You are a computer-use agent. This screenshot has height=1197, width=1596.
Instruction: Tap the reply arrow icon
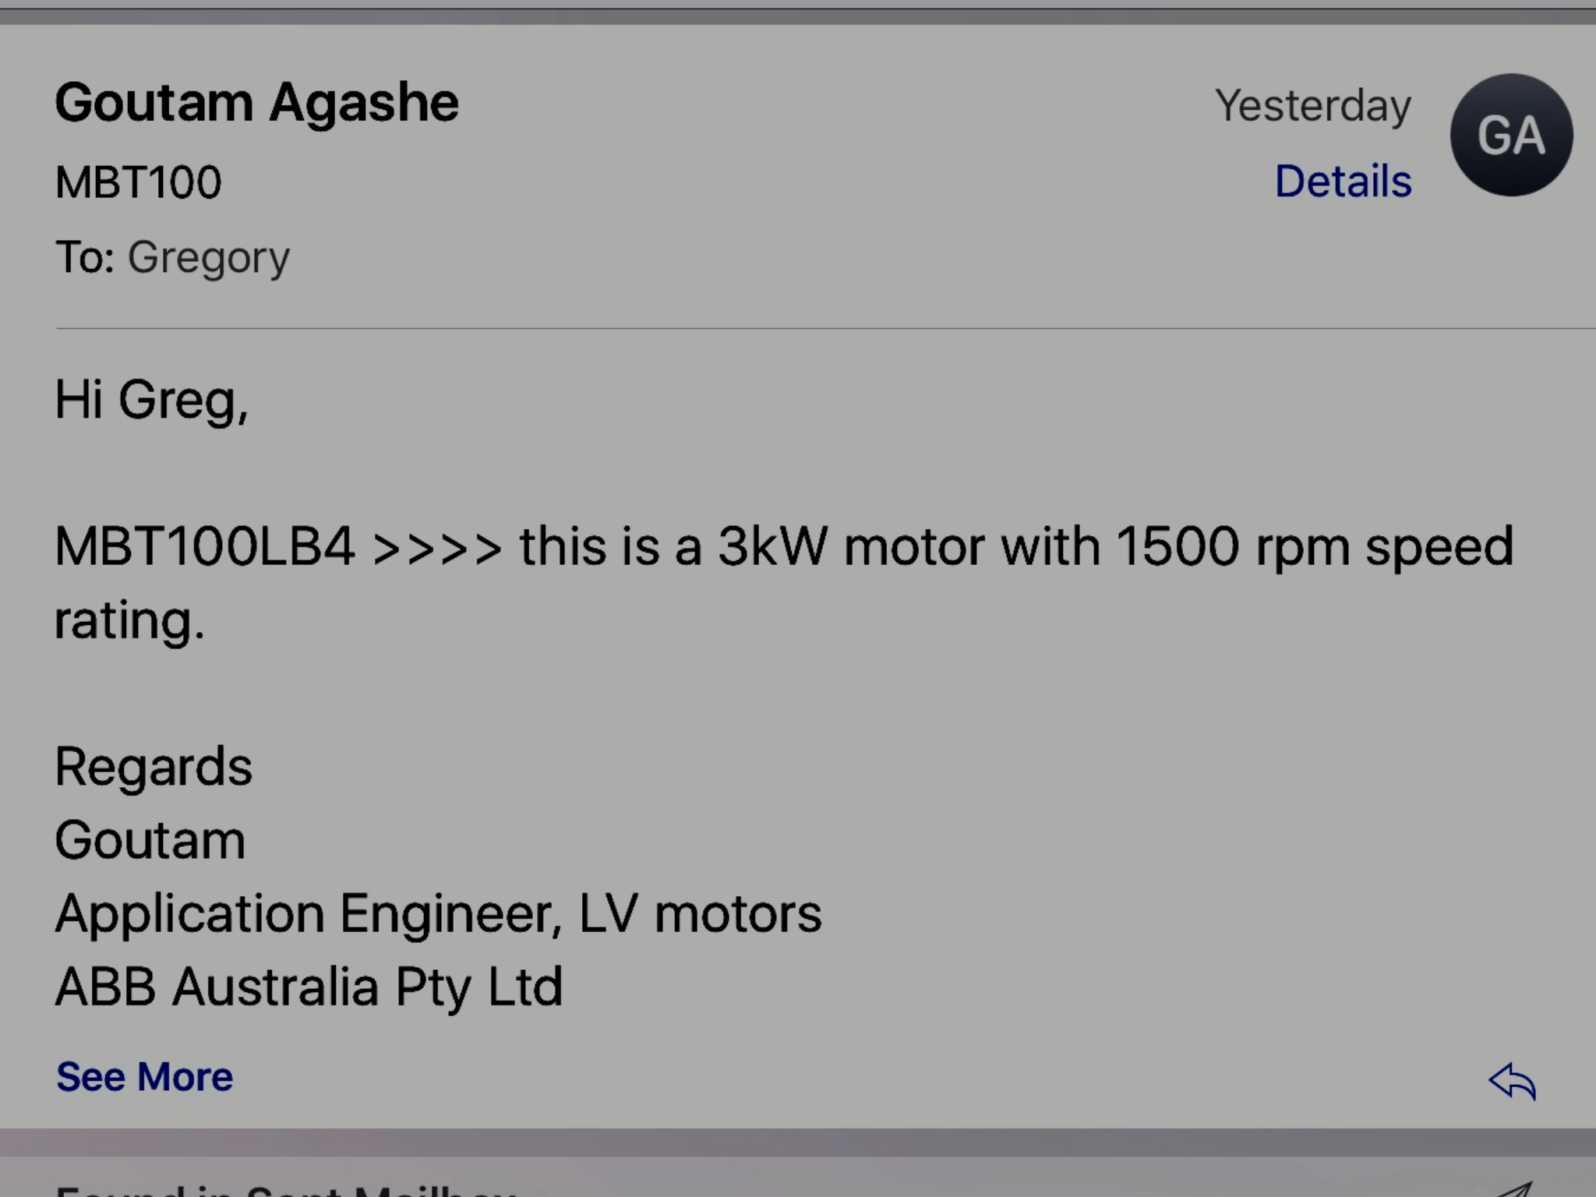tap(1512, 1081)
